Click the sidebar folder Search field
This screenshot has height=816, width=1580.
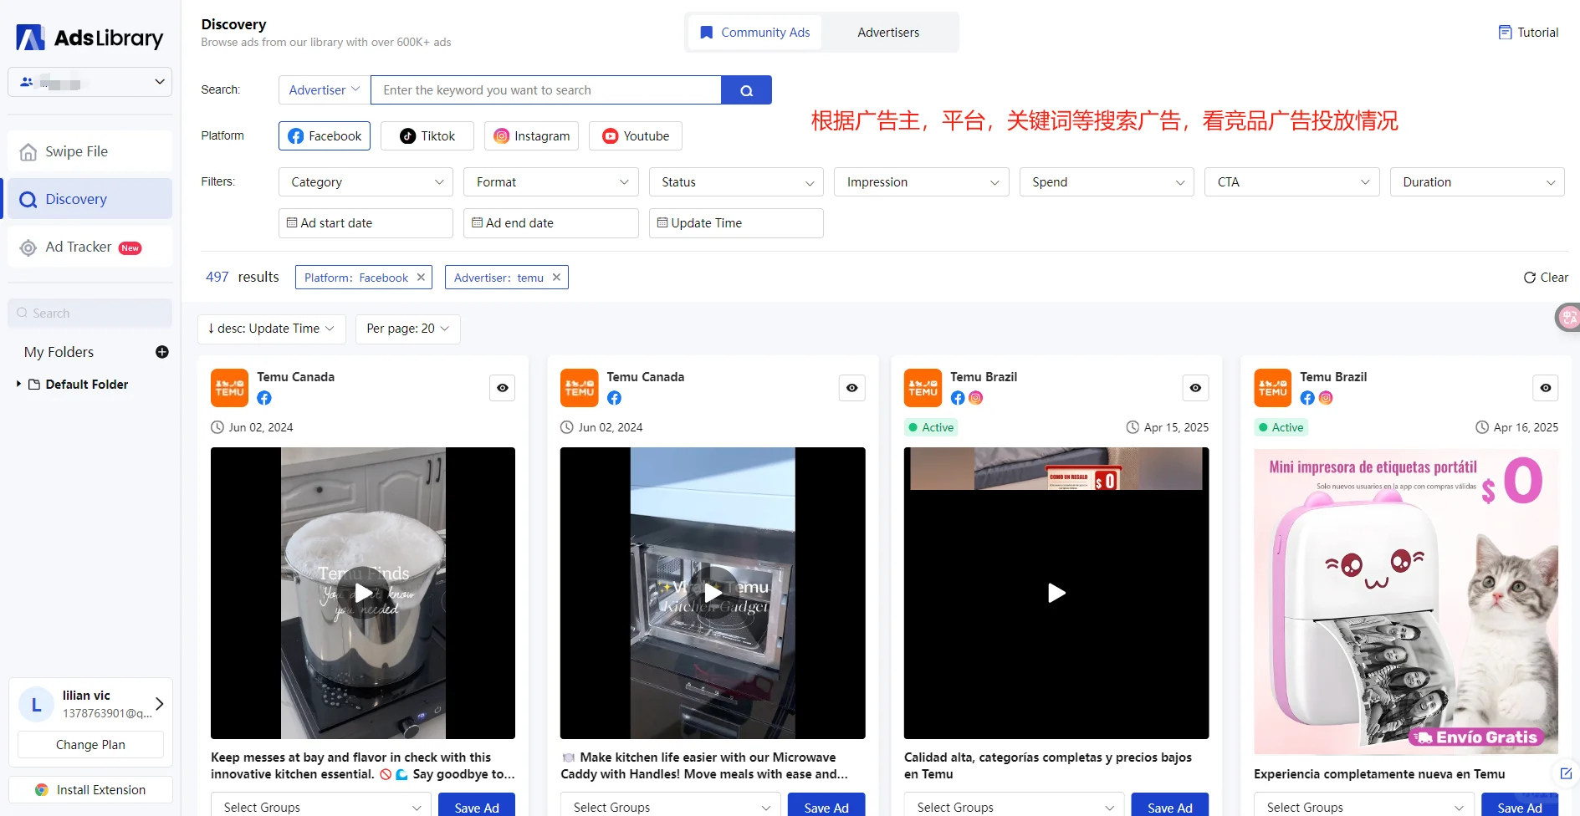90,314
